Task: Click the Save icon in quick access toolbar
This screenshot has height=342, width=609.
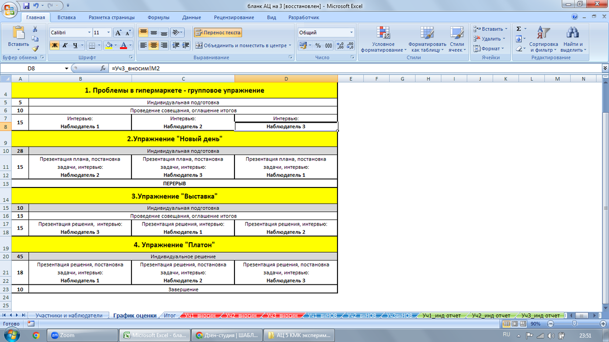Action: (25, 6)
